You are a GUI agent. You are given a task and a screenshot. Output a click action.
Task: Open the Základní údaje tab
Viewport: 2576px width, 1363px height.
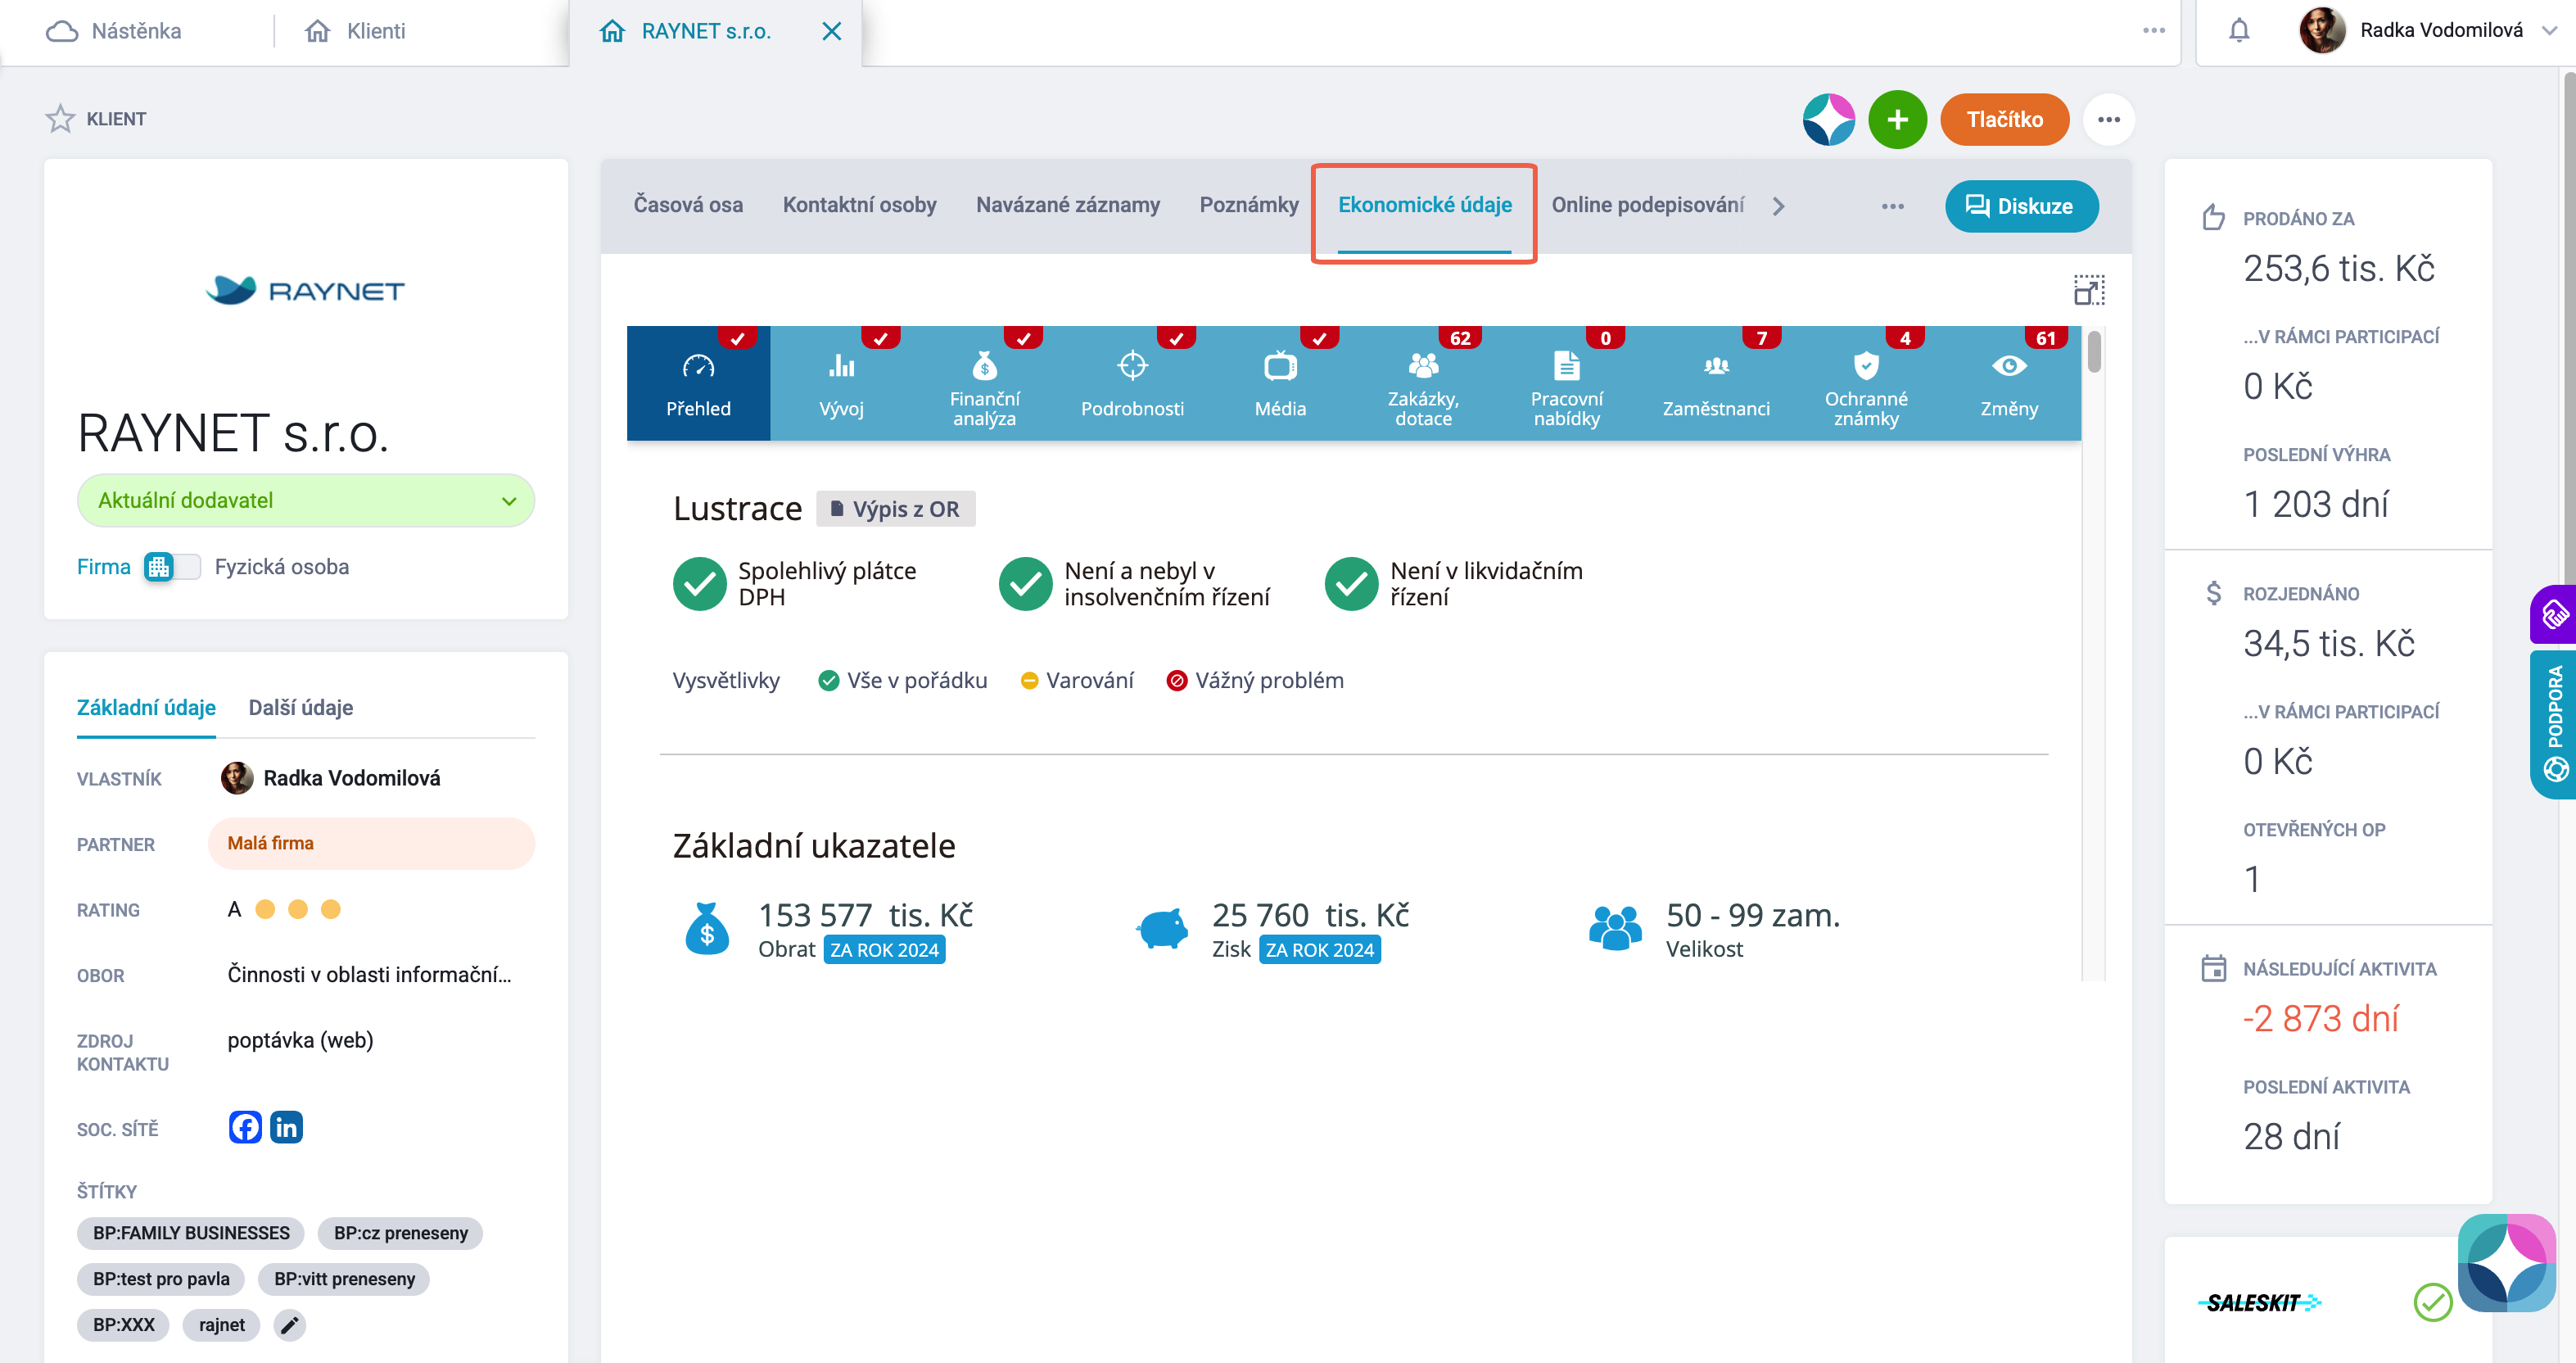[x=146, y=708]
